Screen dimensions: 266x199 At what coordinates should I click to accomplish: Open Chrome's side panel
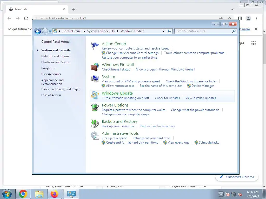(x=240, y=18)
